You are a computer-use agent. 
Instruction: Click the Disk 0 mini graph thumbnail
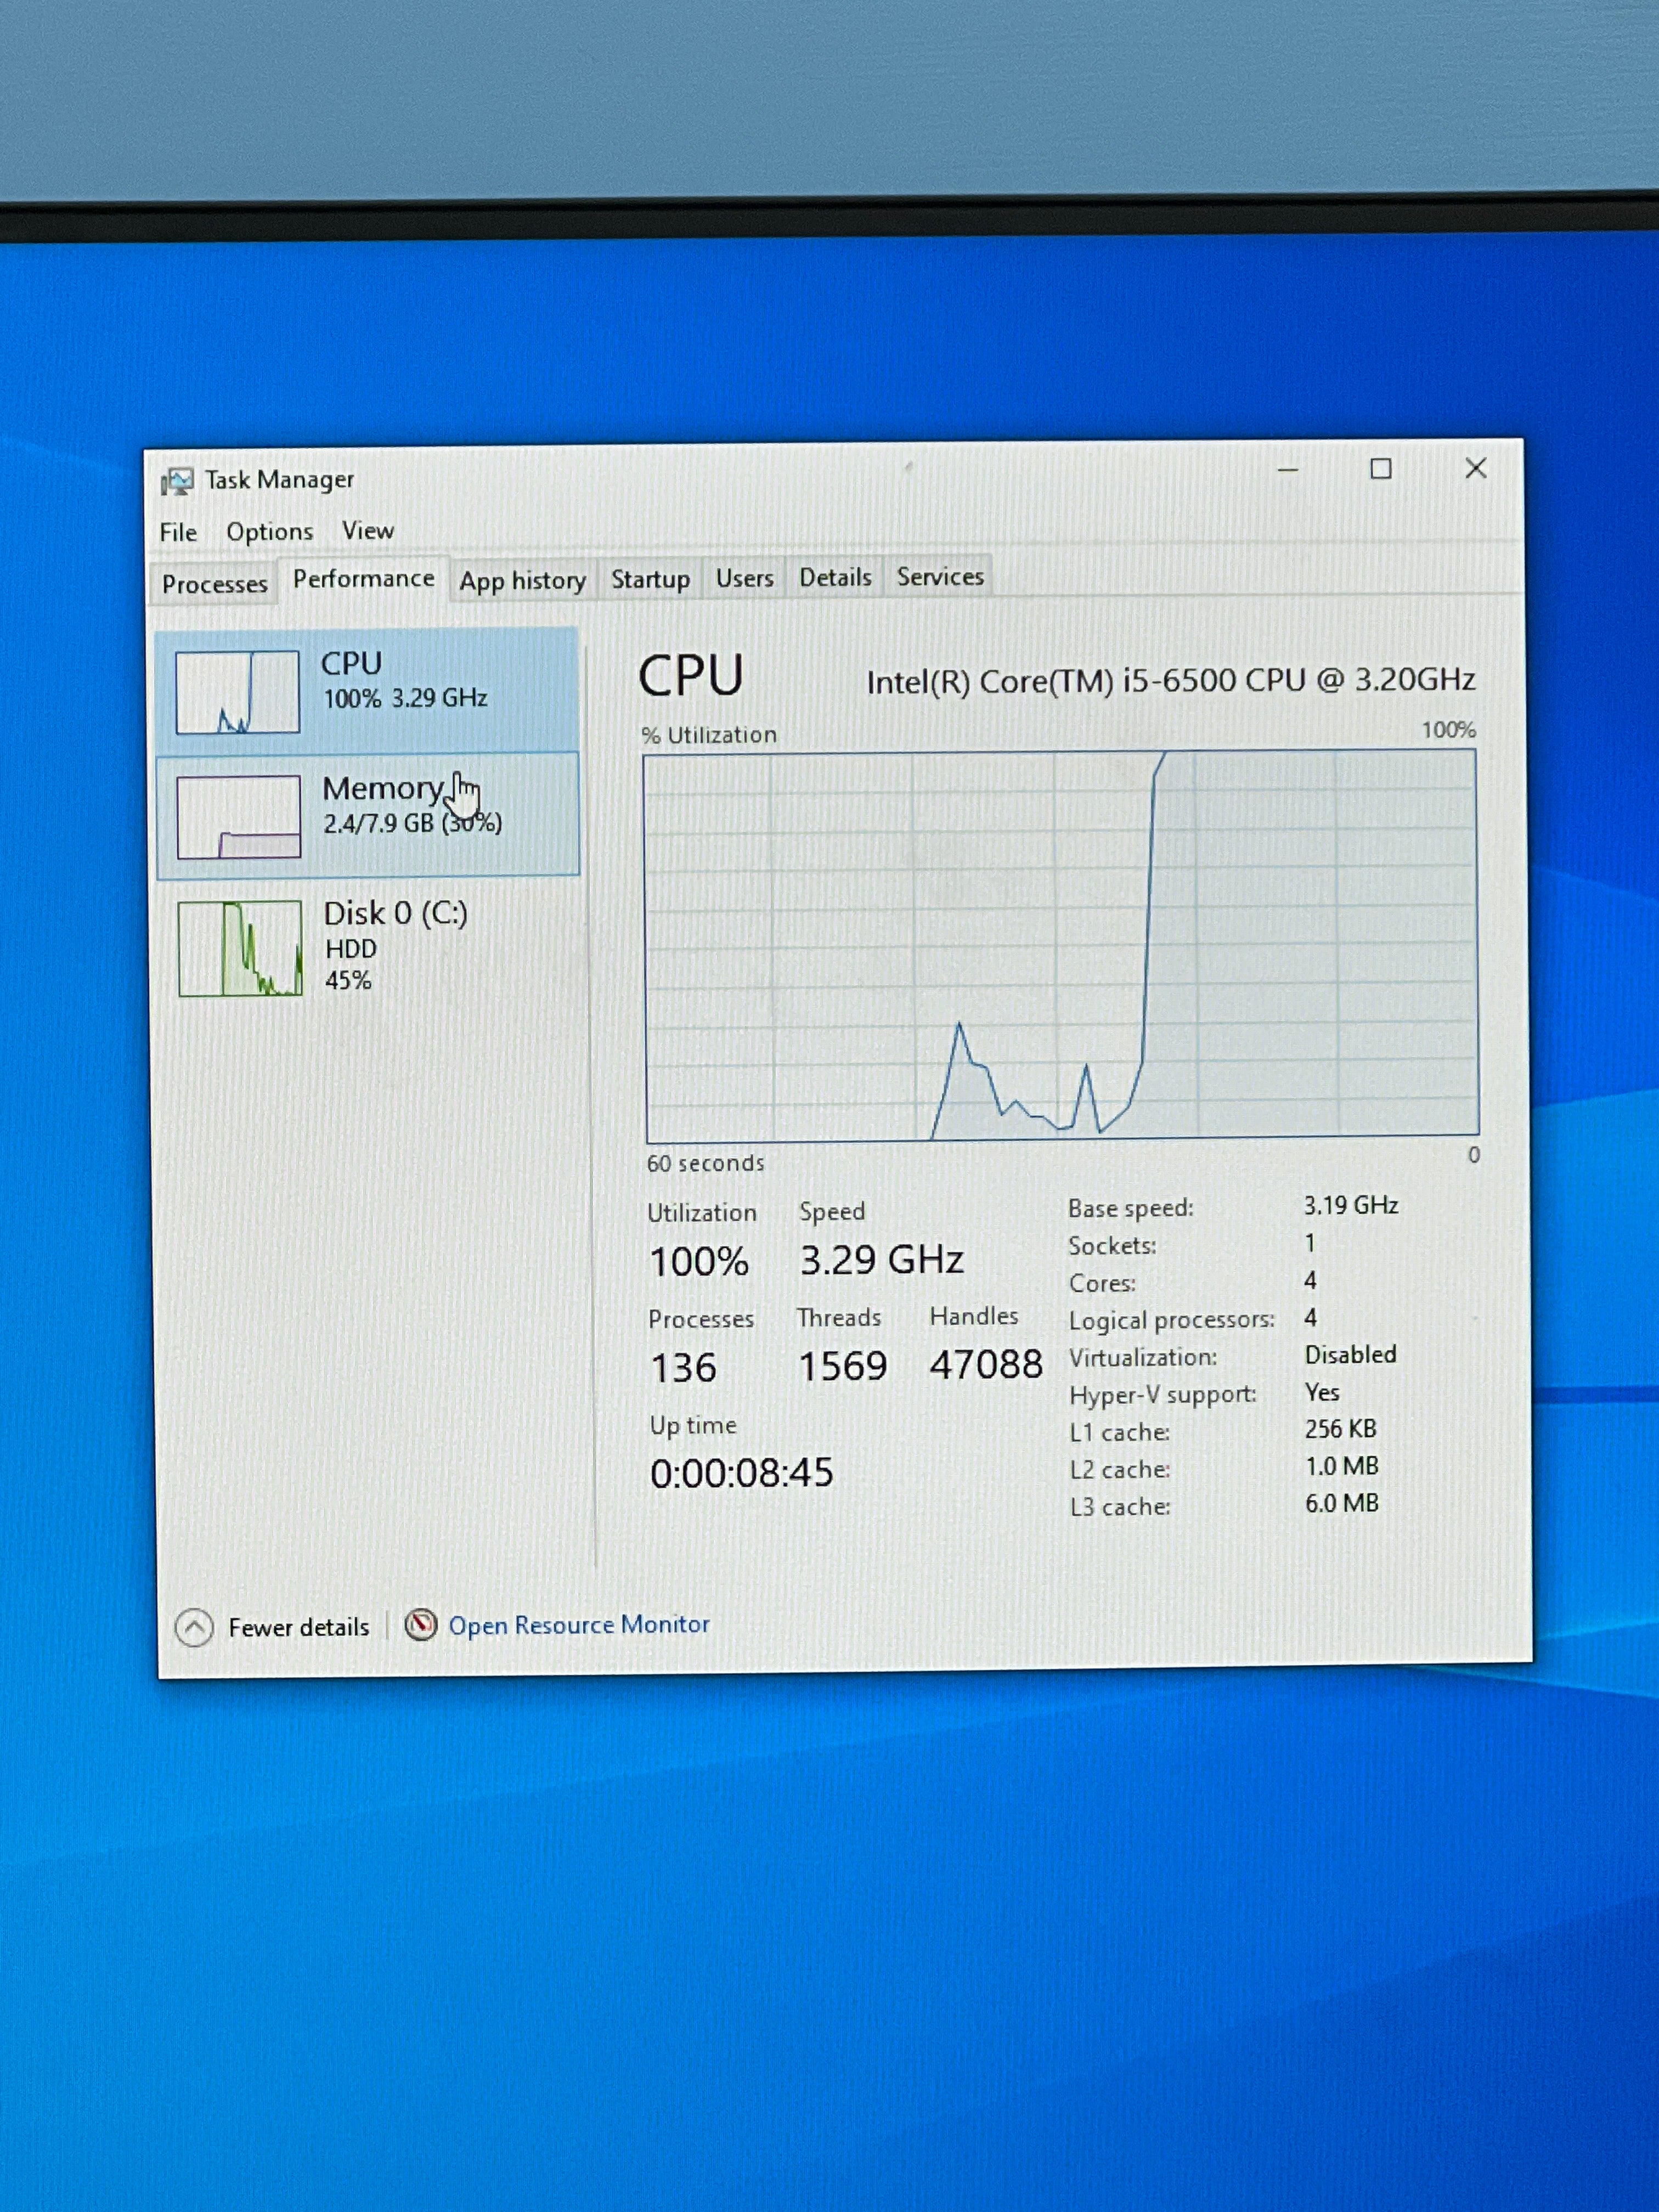(x=240, y=948)
